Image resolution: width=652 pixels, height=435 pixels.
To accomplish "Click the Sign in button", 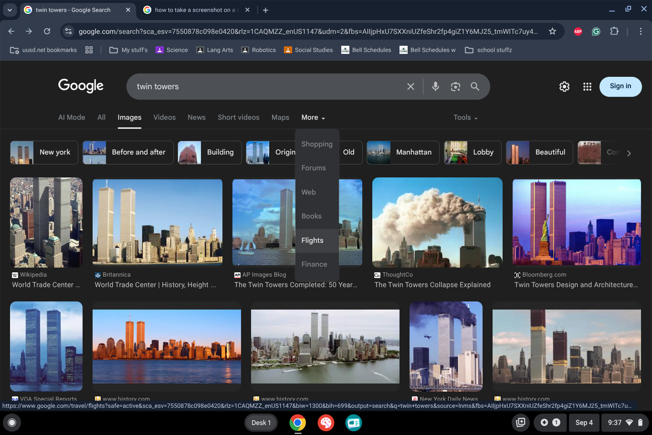I will [620, 86].
